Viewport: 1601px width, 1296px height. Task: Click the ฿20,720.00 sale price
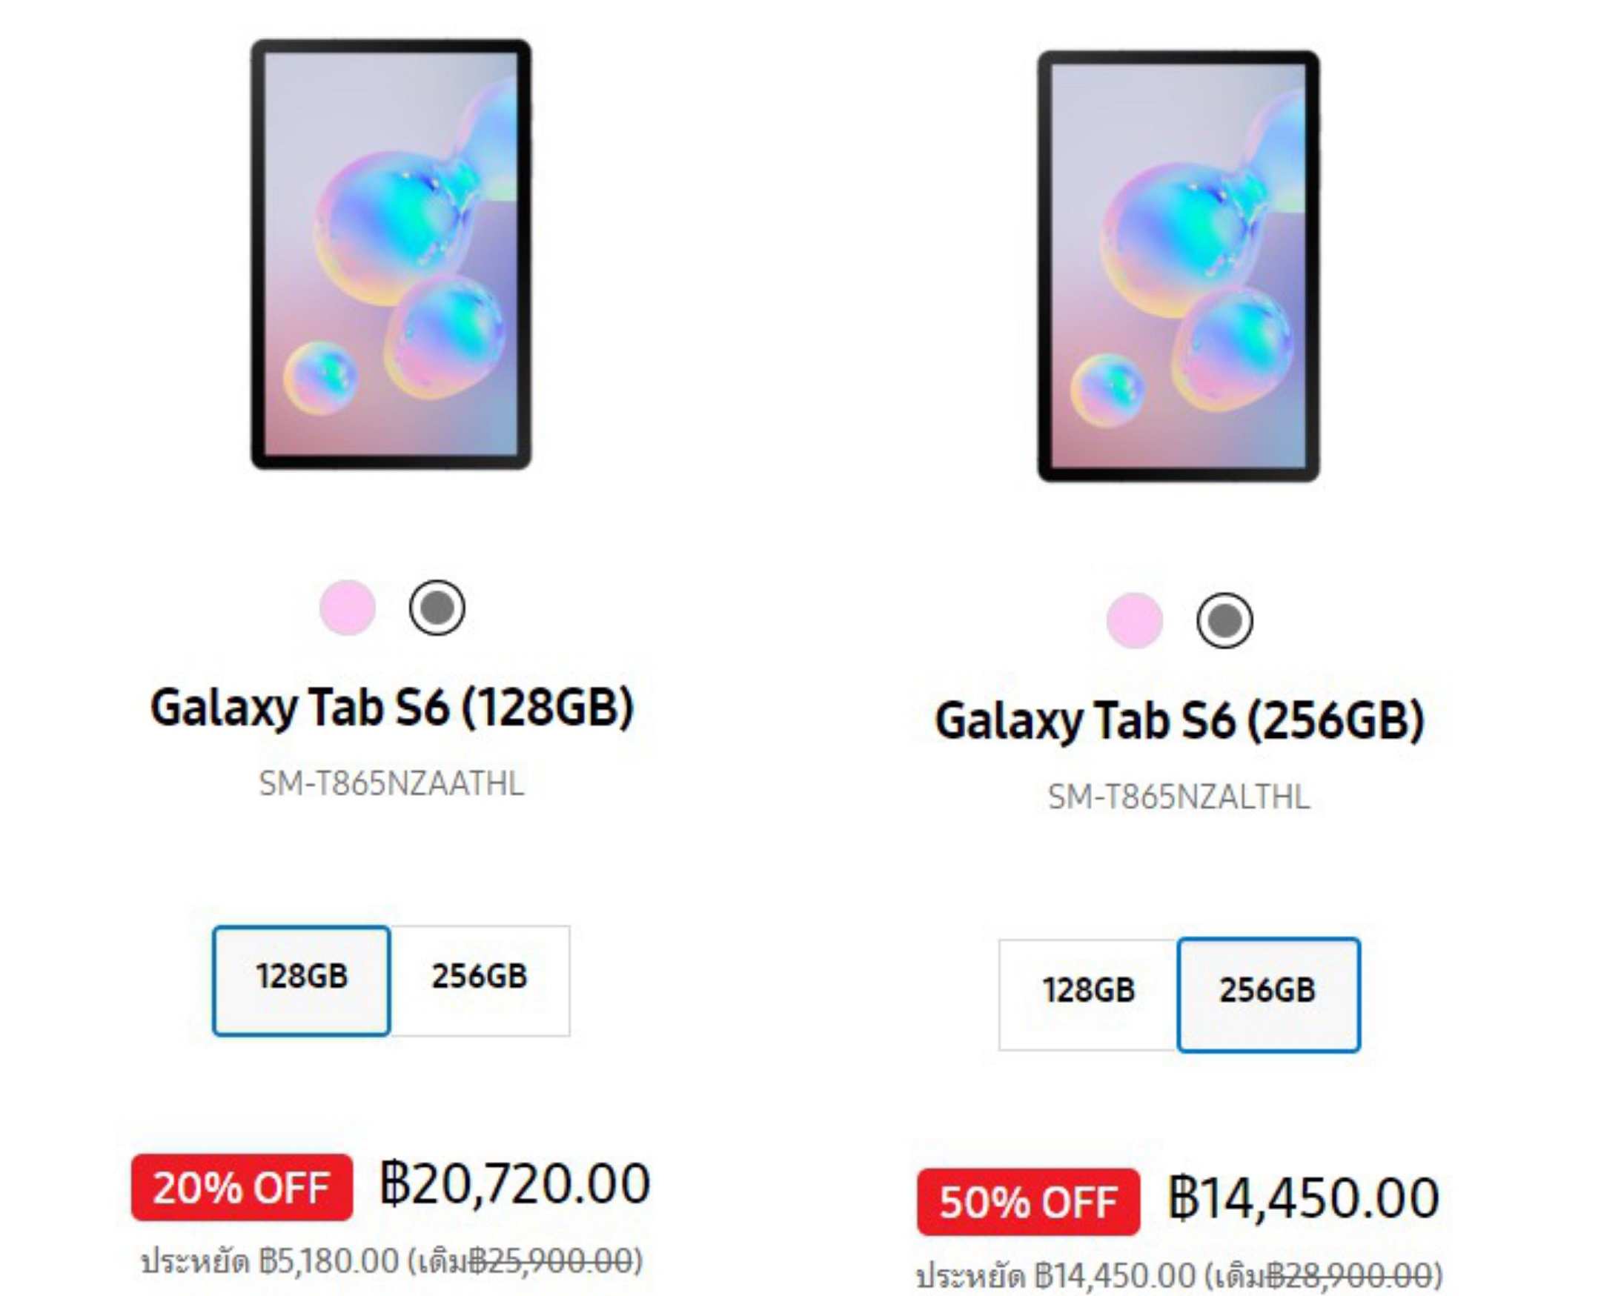(x=515, y=1184)
